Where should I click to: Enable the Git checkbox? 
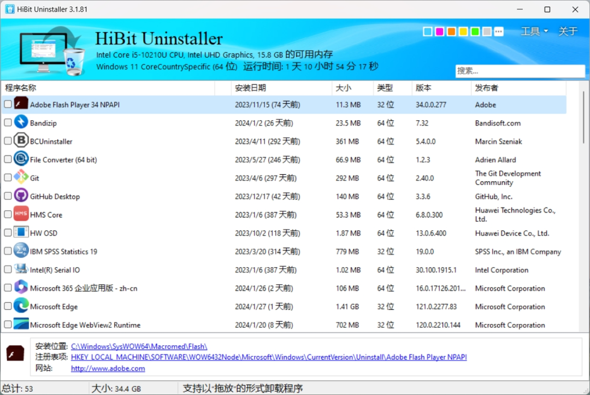[8, 178]
